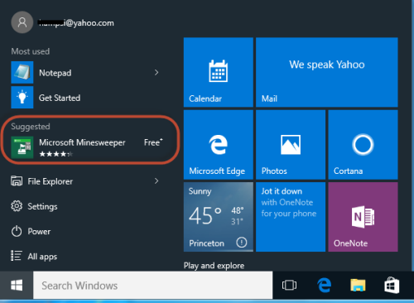
Task: Click the Free price label
Action: point(153,142)
